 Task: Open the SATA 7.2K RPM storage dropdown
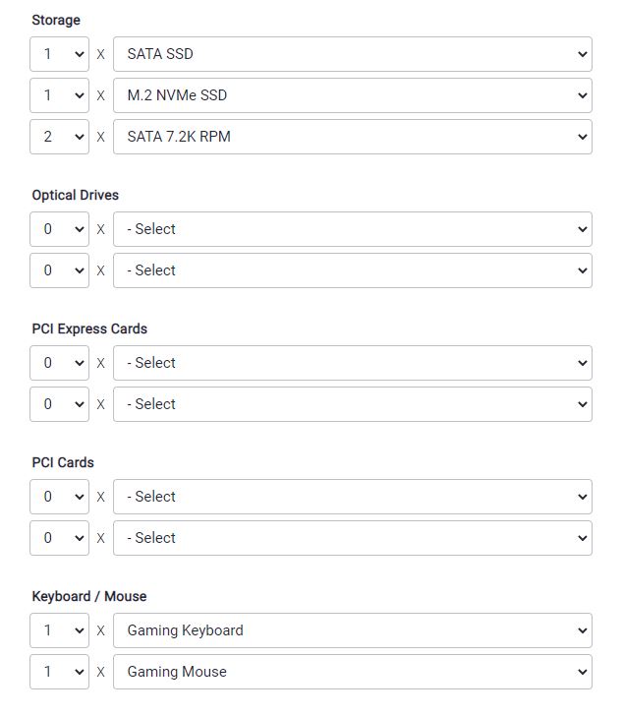pos(352,137)
